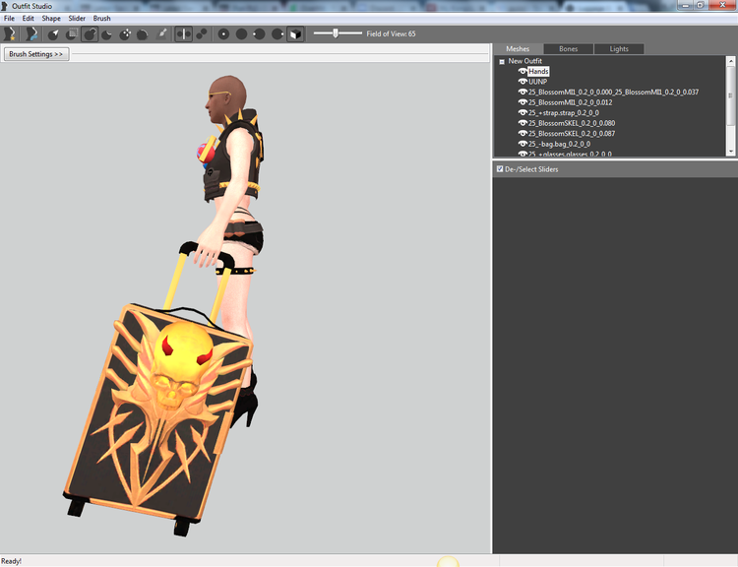Toggle visibility of 25_BlossomSKEL_0.2_0_0.080 mesh
This screenshot has width=738, height=567.
(523, 123)
